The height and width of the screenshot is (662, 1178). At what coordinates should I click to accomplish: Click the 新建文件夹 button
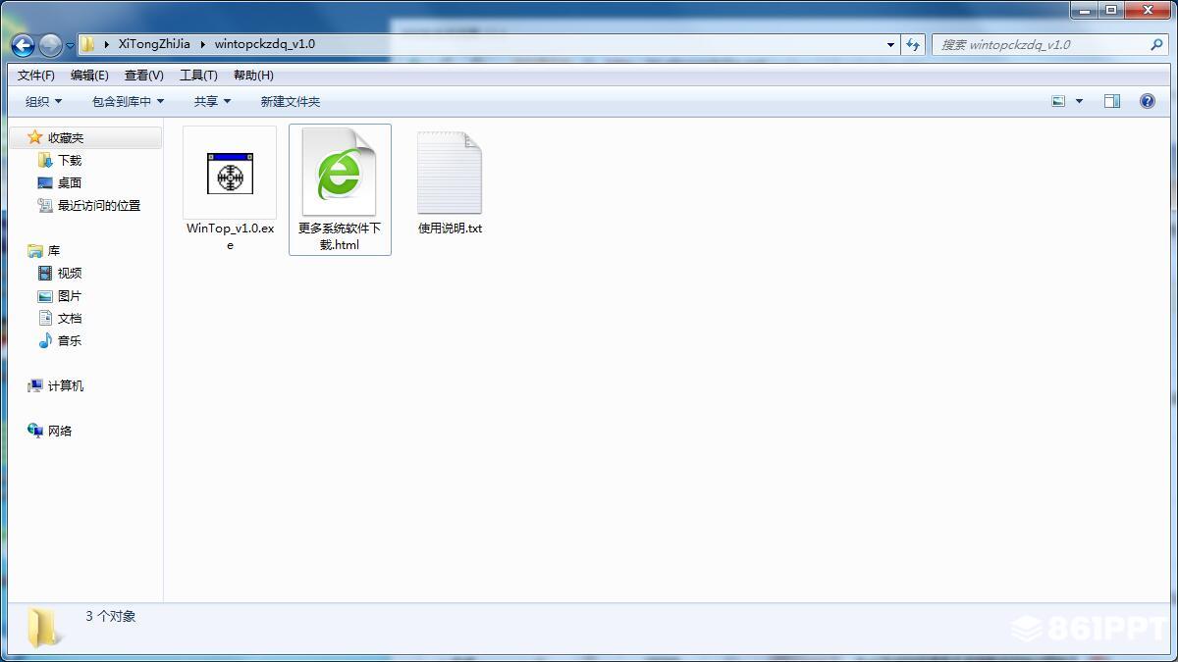click(x=290, y=101)
